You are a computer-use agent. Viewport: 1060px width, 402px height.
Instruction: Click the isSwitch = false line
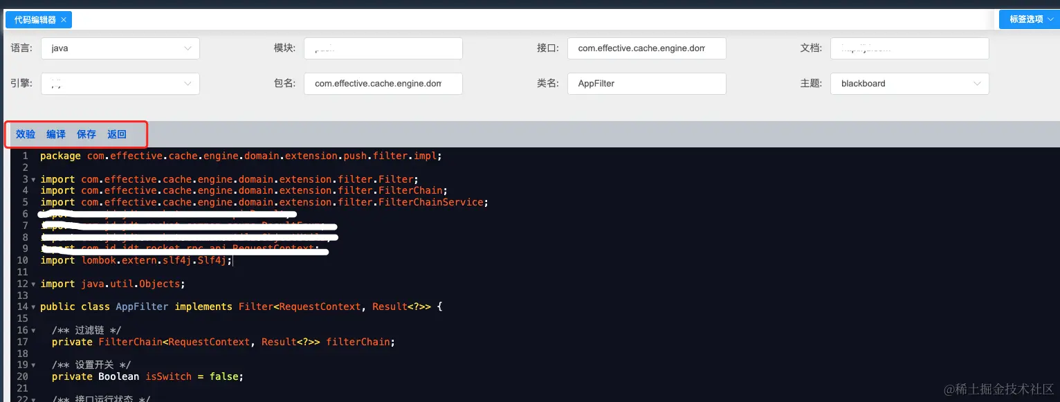pyautogui.click(x=147, y=376)
